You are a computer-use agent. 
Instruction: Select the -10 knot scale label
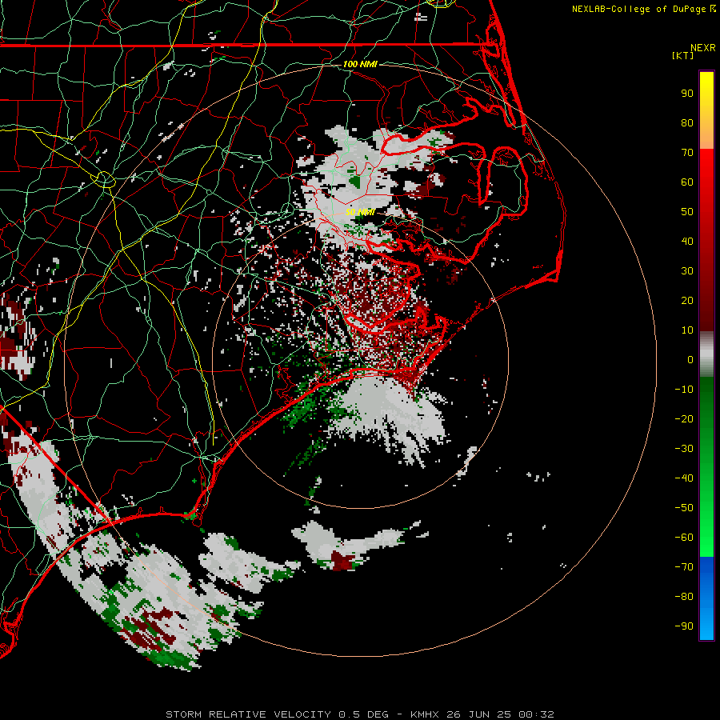[x=684, y=390]
